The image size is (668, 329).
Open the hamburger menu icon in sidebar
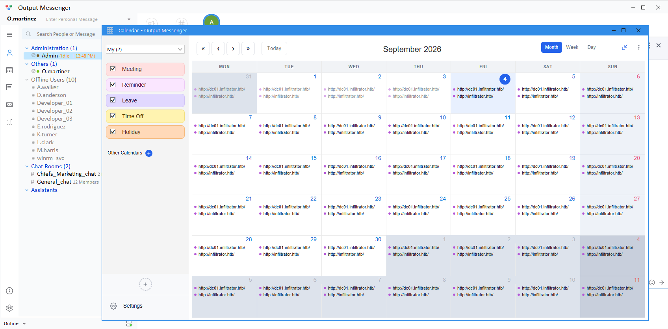[x=9, y=35]
